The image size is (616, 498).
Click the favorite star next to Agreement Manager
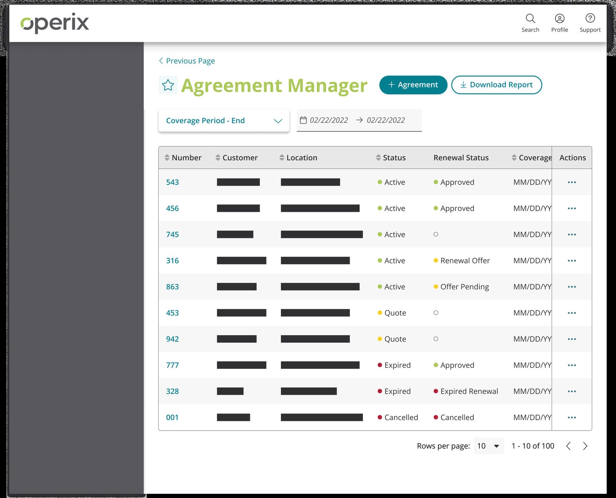168,85
